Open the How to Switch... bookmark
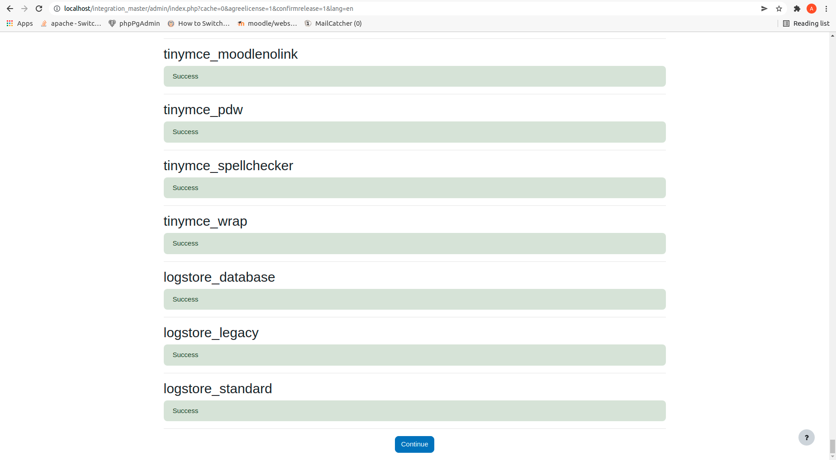The height and width of the screenshot is (460, 836). pos(199,23)
